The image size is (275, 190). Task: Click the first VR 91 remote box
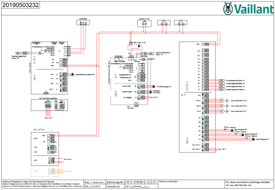[x=164, y=22]
